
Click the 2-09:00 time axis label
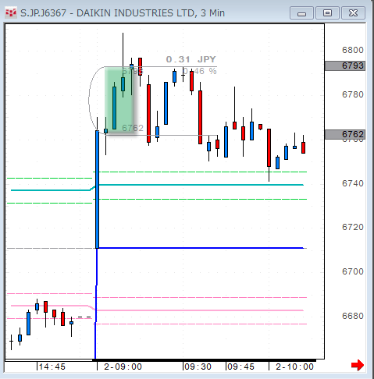tap(123, 367)
